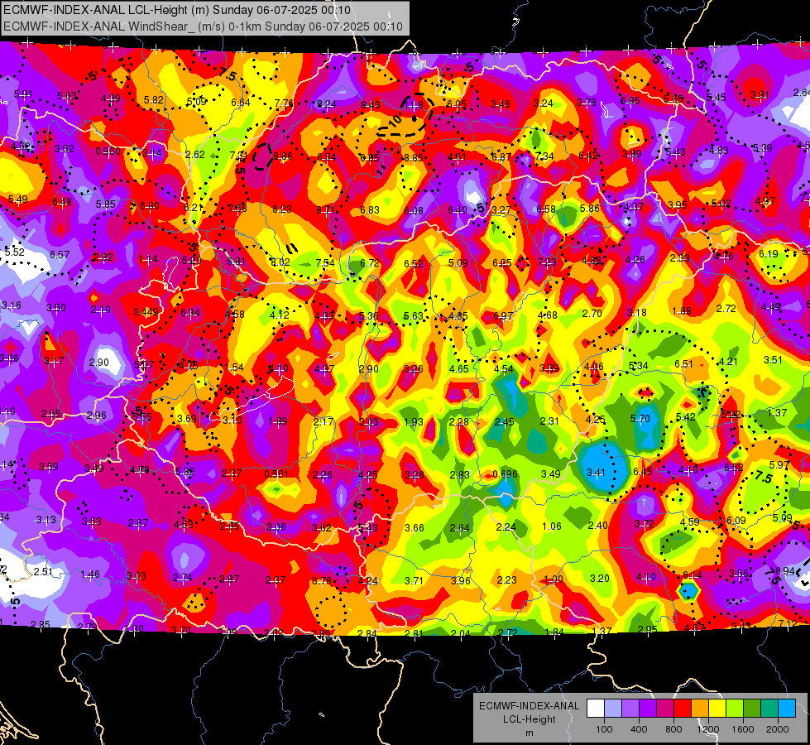This screenshot has height=745, width=810.
Task: Click the LCL-Height title line in header
Action: coord(177,10)
